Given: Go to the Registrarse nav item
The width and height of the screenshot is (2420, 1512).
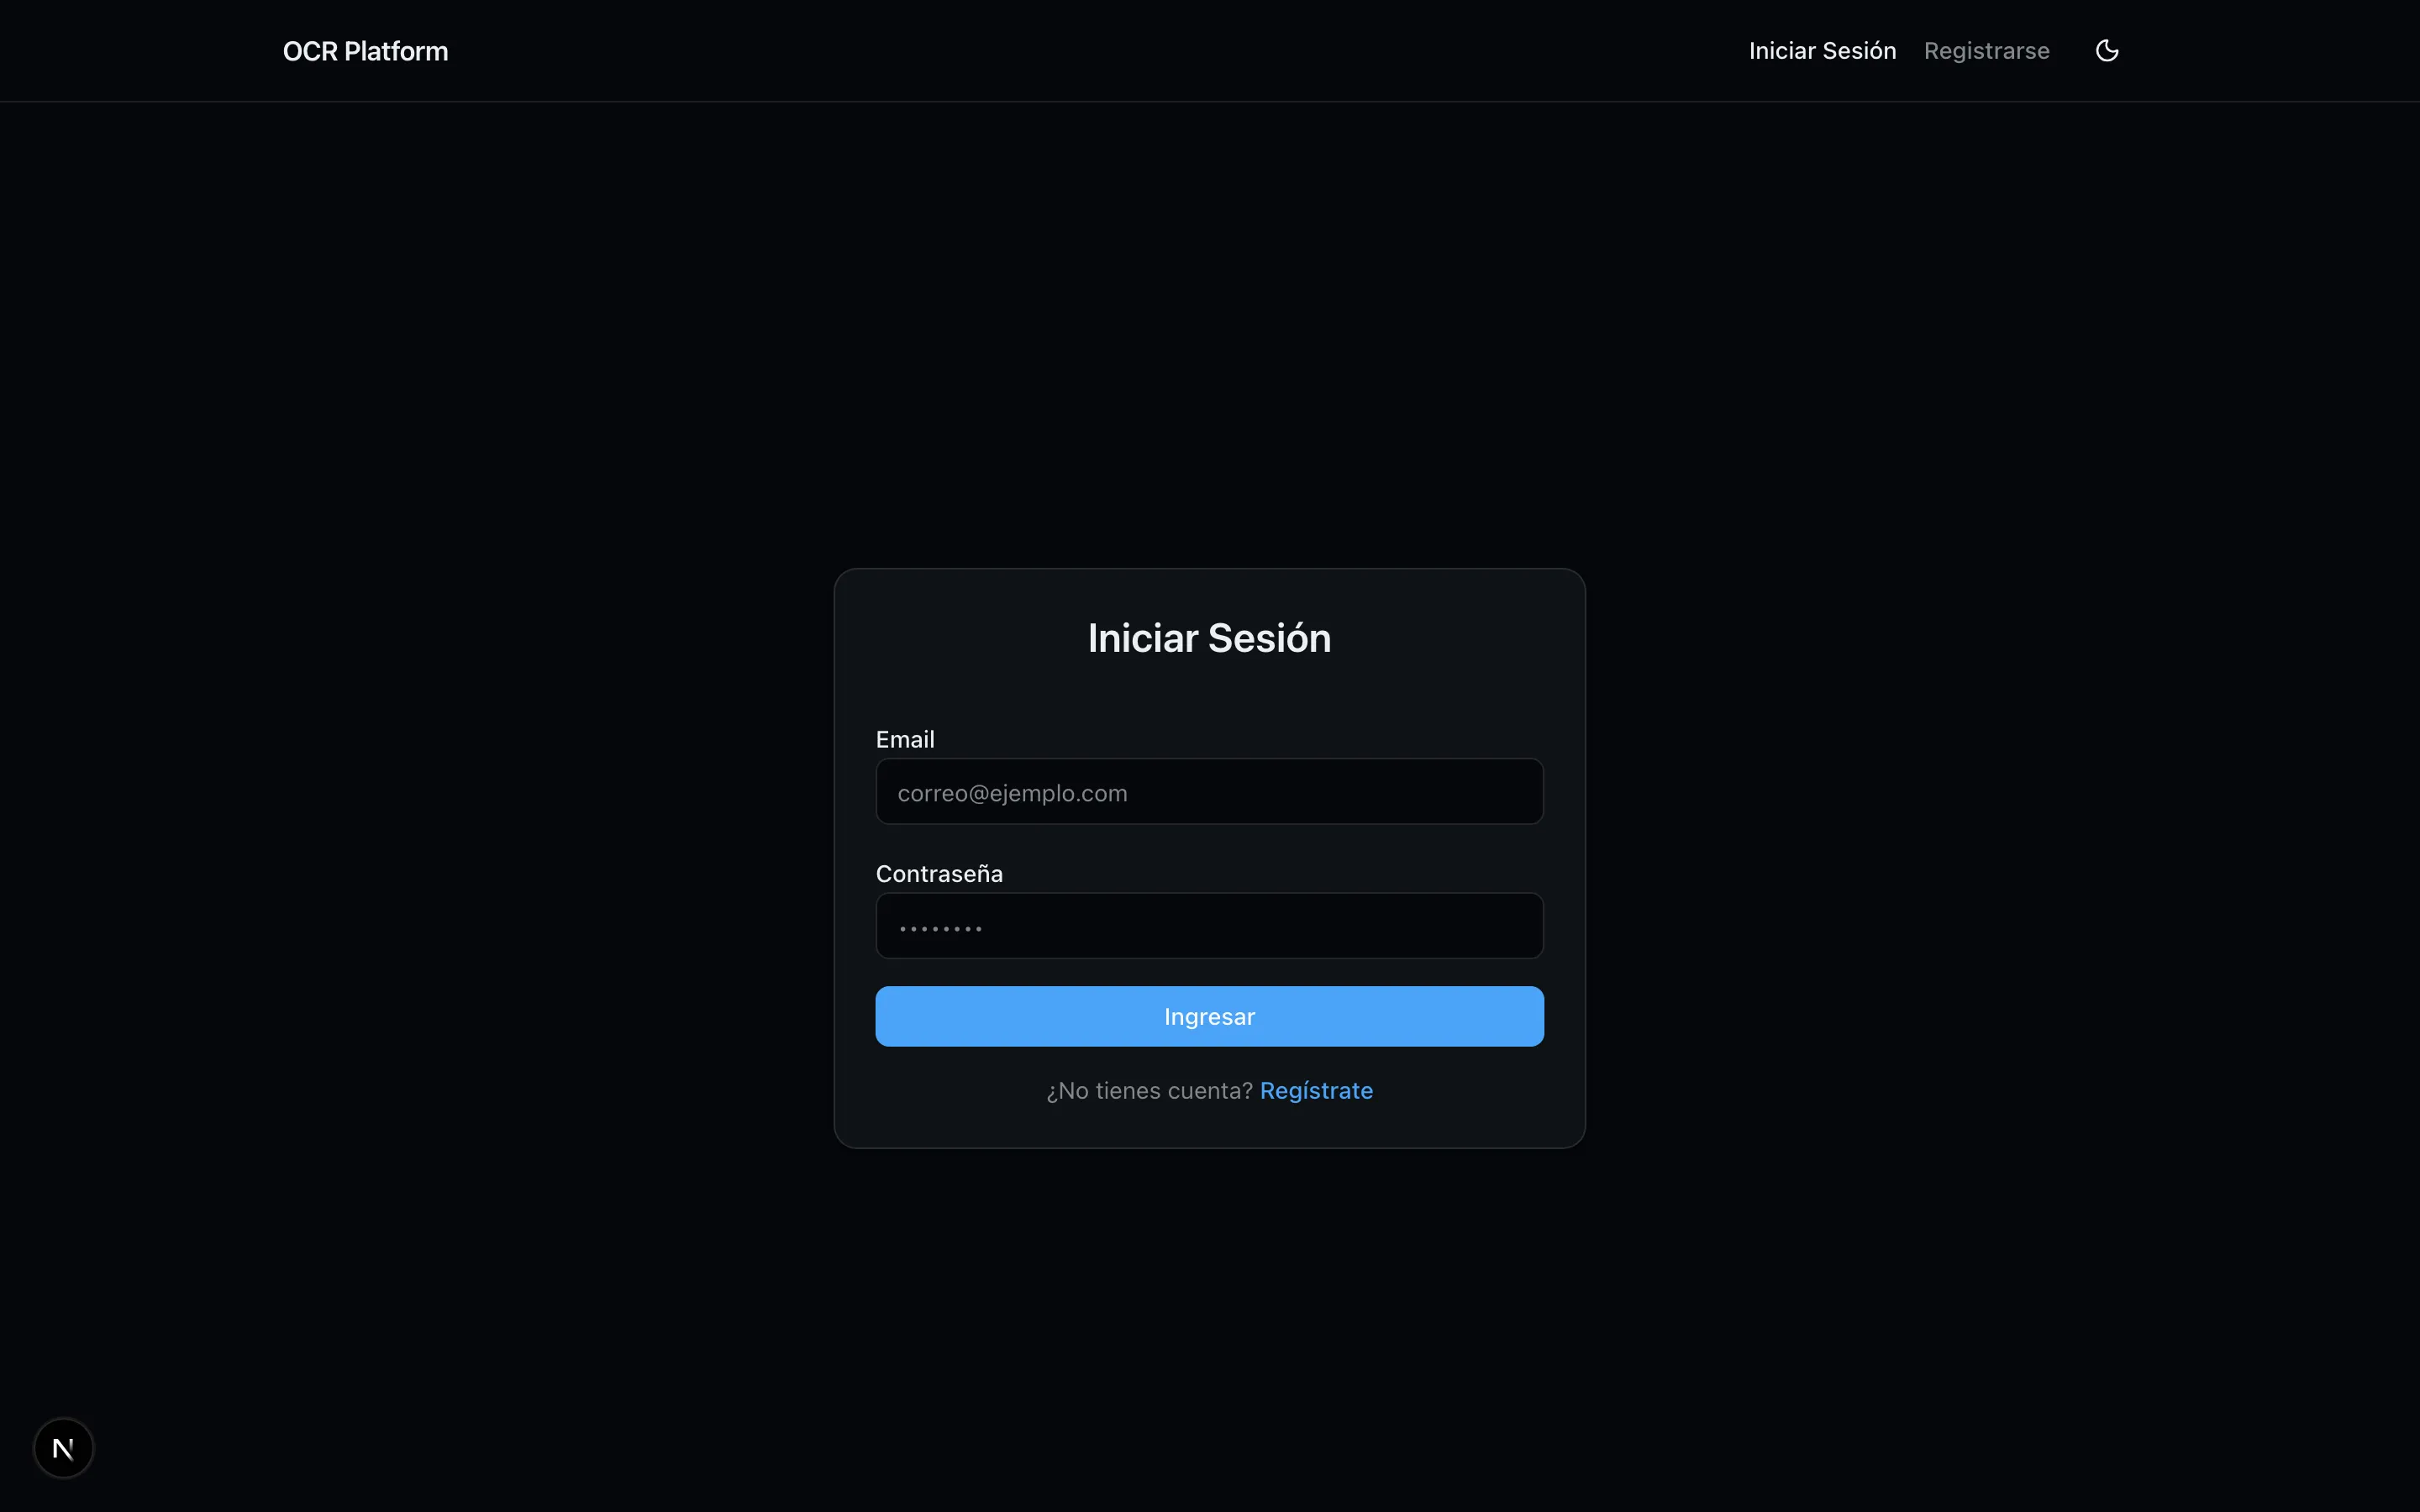Looking at the screenshot, I should pos(1986,51).
